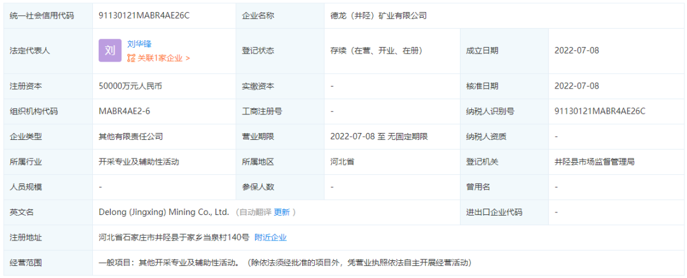687x278 pixels.
Task: Click the 组织机构代码 label cell
Action: [x=48, y=111]
